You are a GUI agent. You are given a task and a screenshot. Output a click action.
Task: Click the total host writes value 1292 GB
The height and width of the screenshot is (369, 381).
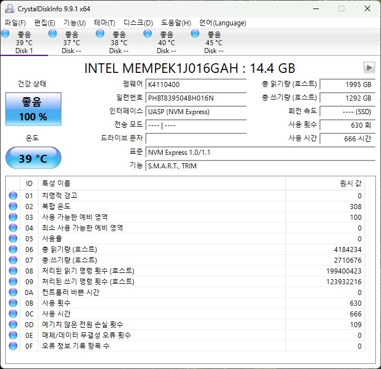coord(348,98)
